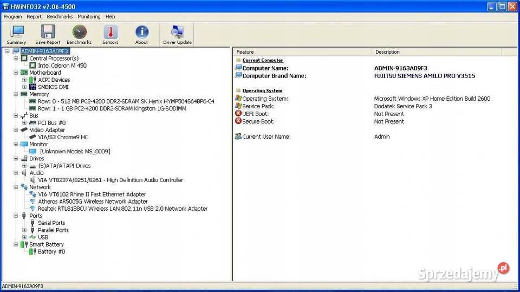The width and height of the screenshot is (520, 292).
Task: Click the Monitor display icon in the tree
Action: [x=24, y=144]
